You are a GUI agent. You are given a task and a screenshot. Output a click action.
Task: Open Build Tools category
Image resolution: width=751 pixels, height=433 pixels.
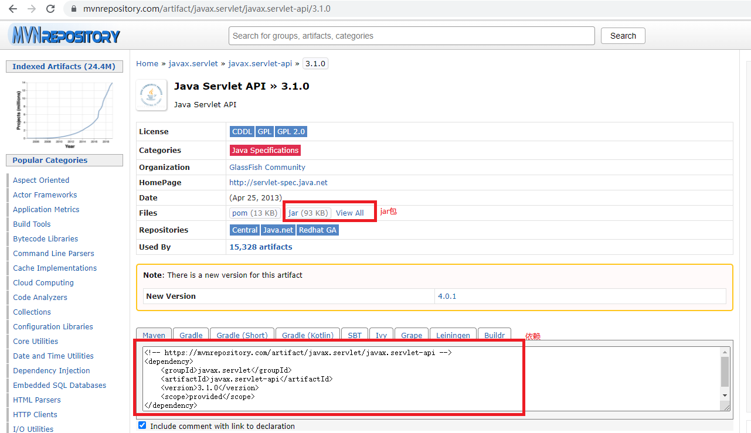pyautogui.click(x=32, y=224)
